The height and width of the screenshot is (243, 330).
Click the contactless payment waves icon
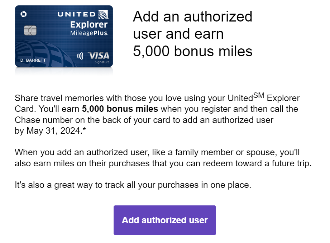point(80,56)
